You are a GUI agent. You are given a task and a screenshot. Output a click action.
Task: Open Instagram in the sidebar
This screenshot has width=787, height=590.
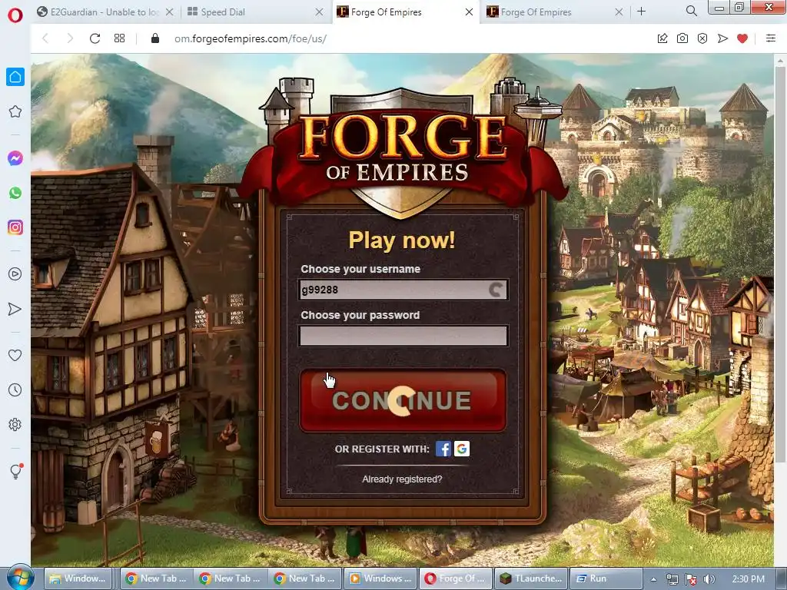click(15, 227)
